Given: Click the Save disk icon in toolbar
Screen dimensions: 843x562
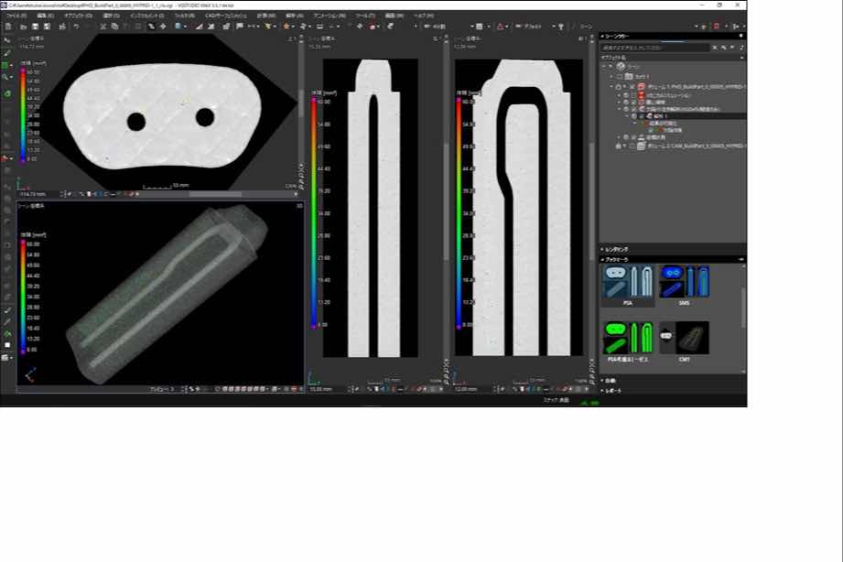Looking at the screenshot, I should pos(36,27).
